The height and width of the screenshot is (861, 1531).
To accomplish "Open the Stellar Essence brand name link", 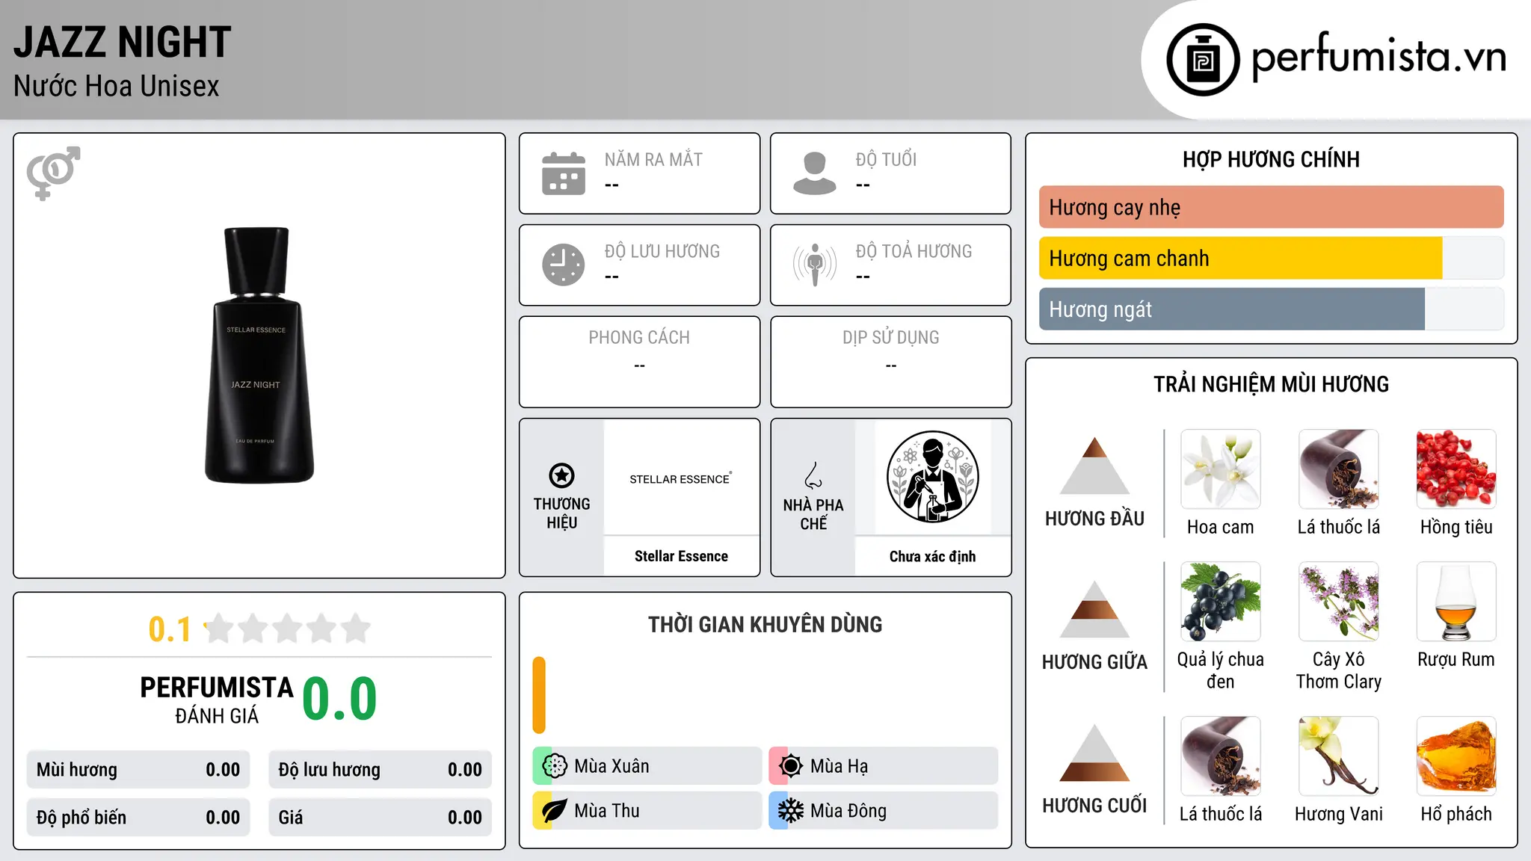I will point(681,556).
